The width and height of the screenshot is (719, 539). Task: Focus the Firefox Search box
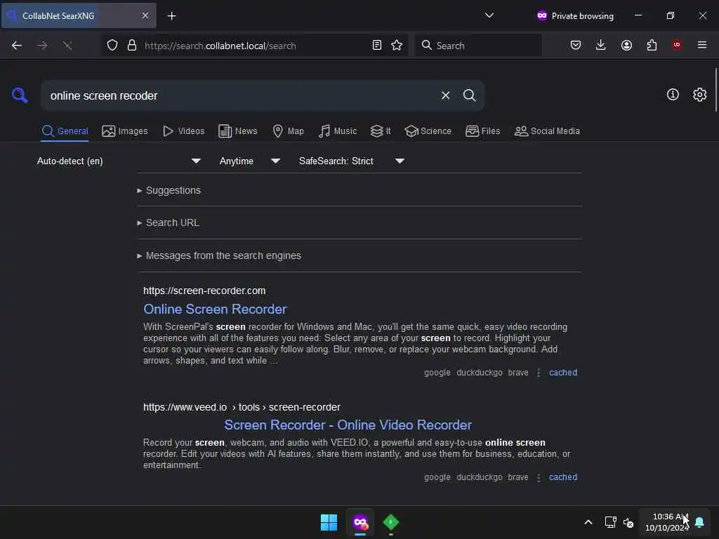coord(478,46)
